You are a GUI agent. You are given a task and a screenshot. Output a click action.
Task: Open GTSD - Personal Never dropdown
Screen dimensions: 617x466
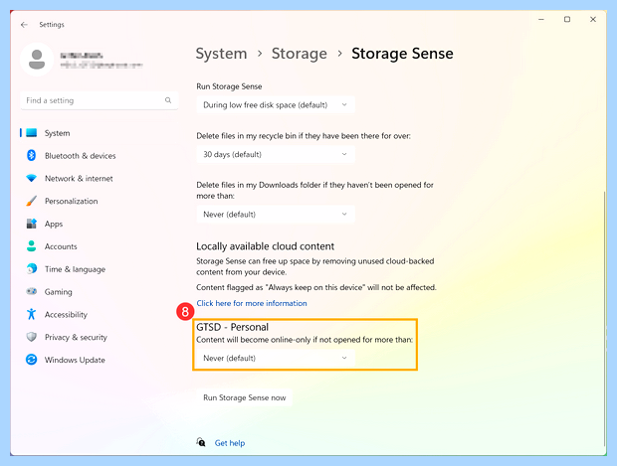276,358
